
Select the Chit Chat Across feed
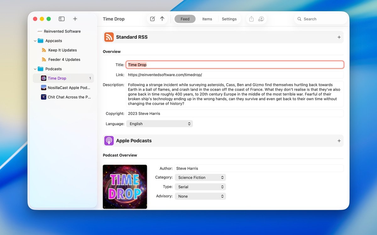63,97
